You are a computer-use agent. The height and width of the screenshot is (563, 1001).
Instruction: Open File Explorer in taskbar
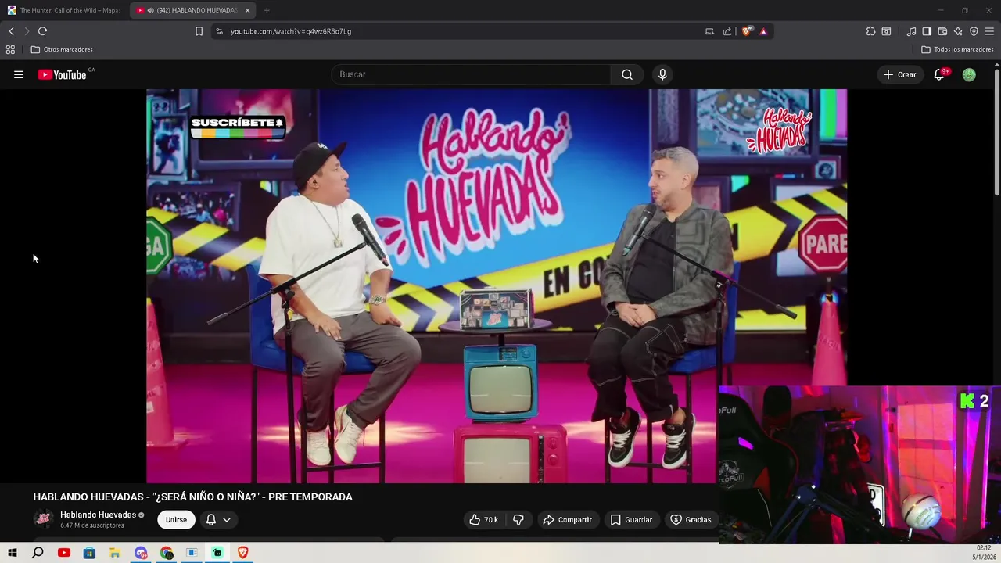pos(115,553)
